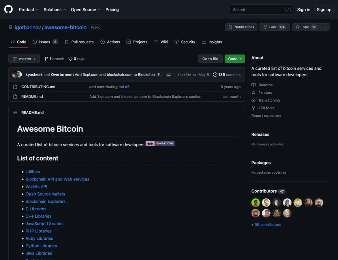Jump to Ruby Libraries section
The image size is (338, 260).
click(x=39, y=238)
